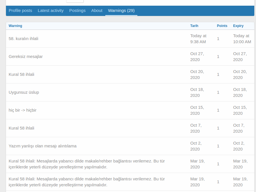Click the Expiry column header
The width and height of the screenshot is (256, 192).
coord(238,26)
